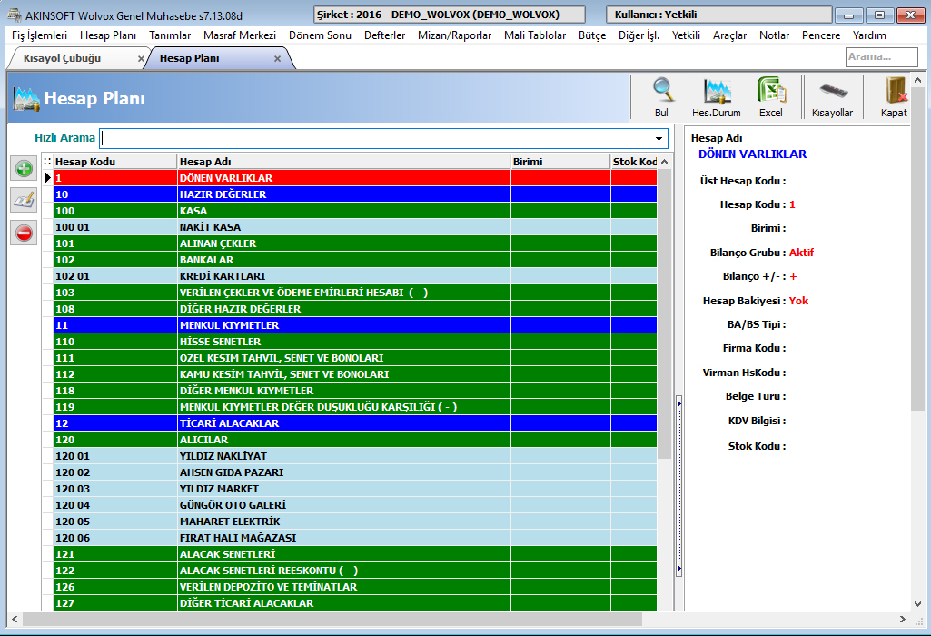931x636 pixels.
Task: Open the Mali Tablolar menu
Action: tap(535, 35)
